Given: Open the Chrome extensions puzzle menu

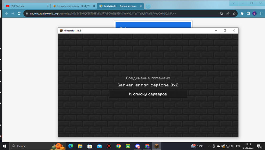Looking at the screenshot, I should click(242, 13).
